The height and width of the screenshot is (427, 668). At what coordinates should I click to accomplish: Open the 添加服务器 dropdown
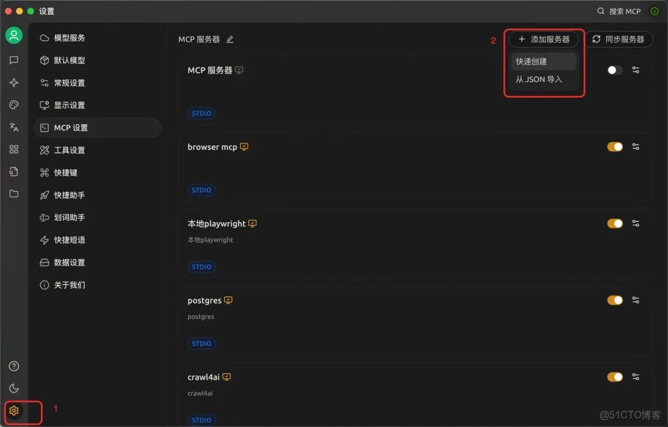542,39
